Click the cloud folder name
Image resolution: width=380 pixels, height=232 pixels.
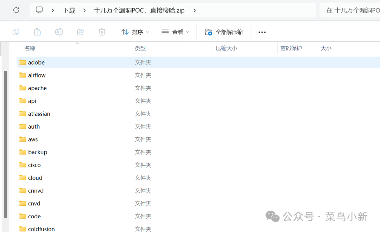tap(35, 178)
